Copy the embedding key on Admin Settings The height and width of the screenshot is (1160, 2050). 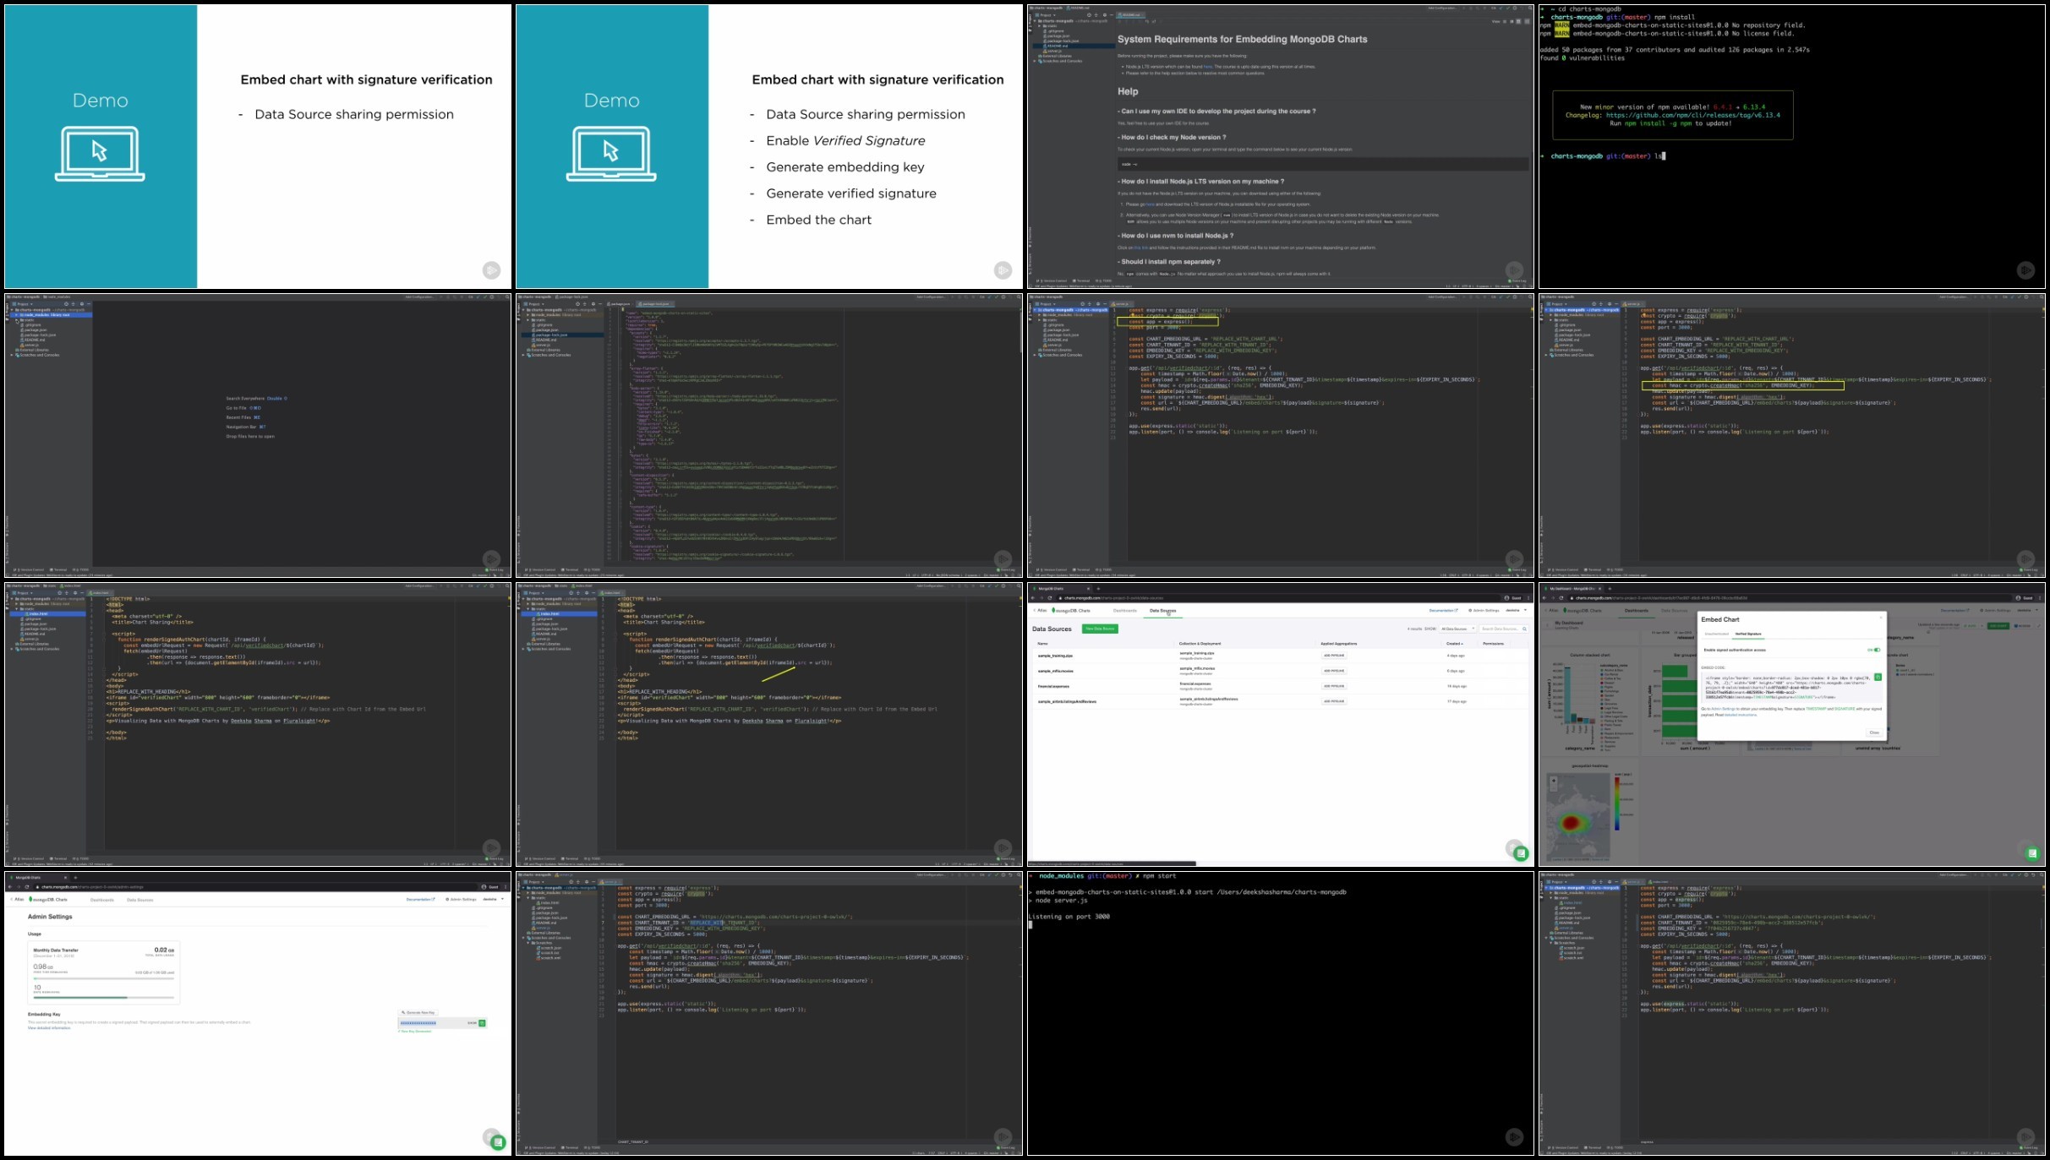(482, 1023)
